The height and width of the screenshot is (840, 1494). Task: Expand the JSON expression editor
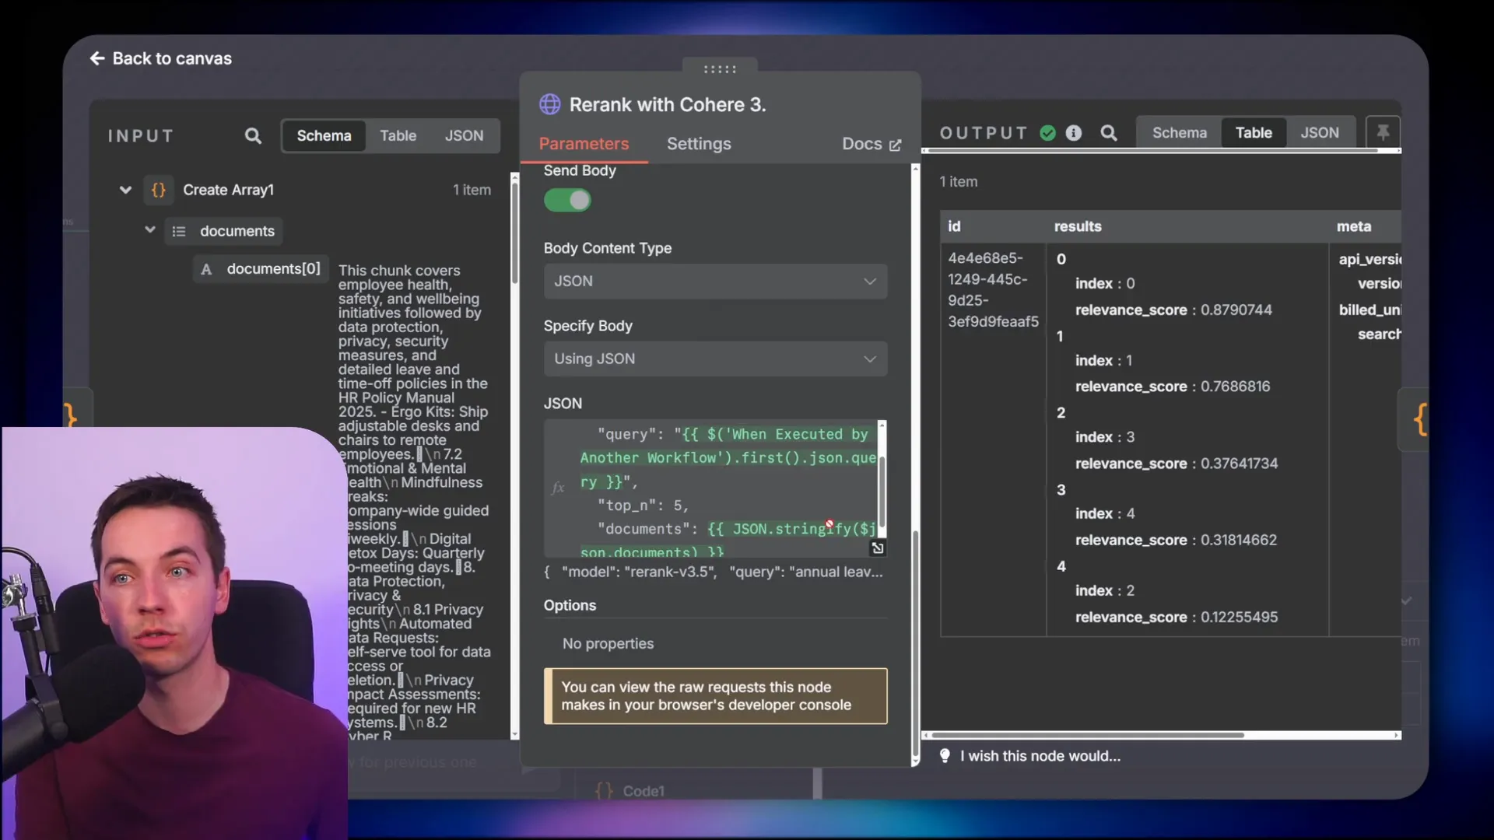tap(878, 548)
